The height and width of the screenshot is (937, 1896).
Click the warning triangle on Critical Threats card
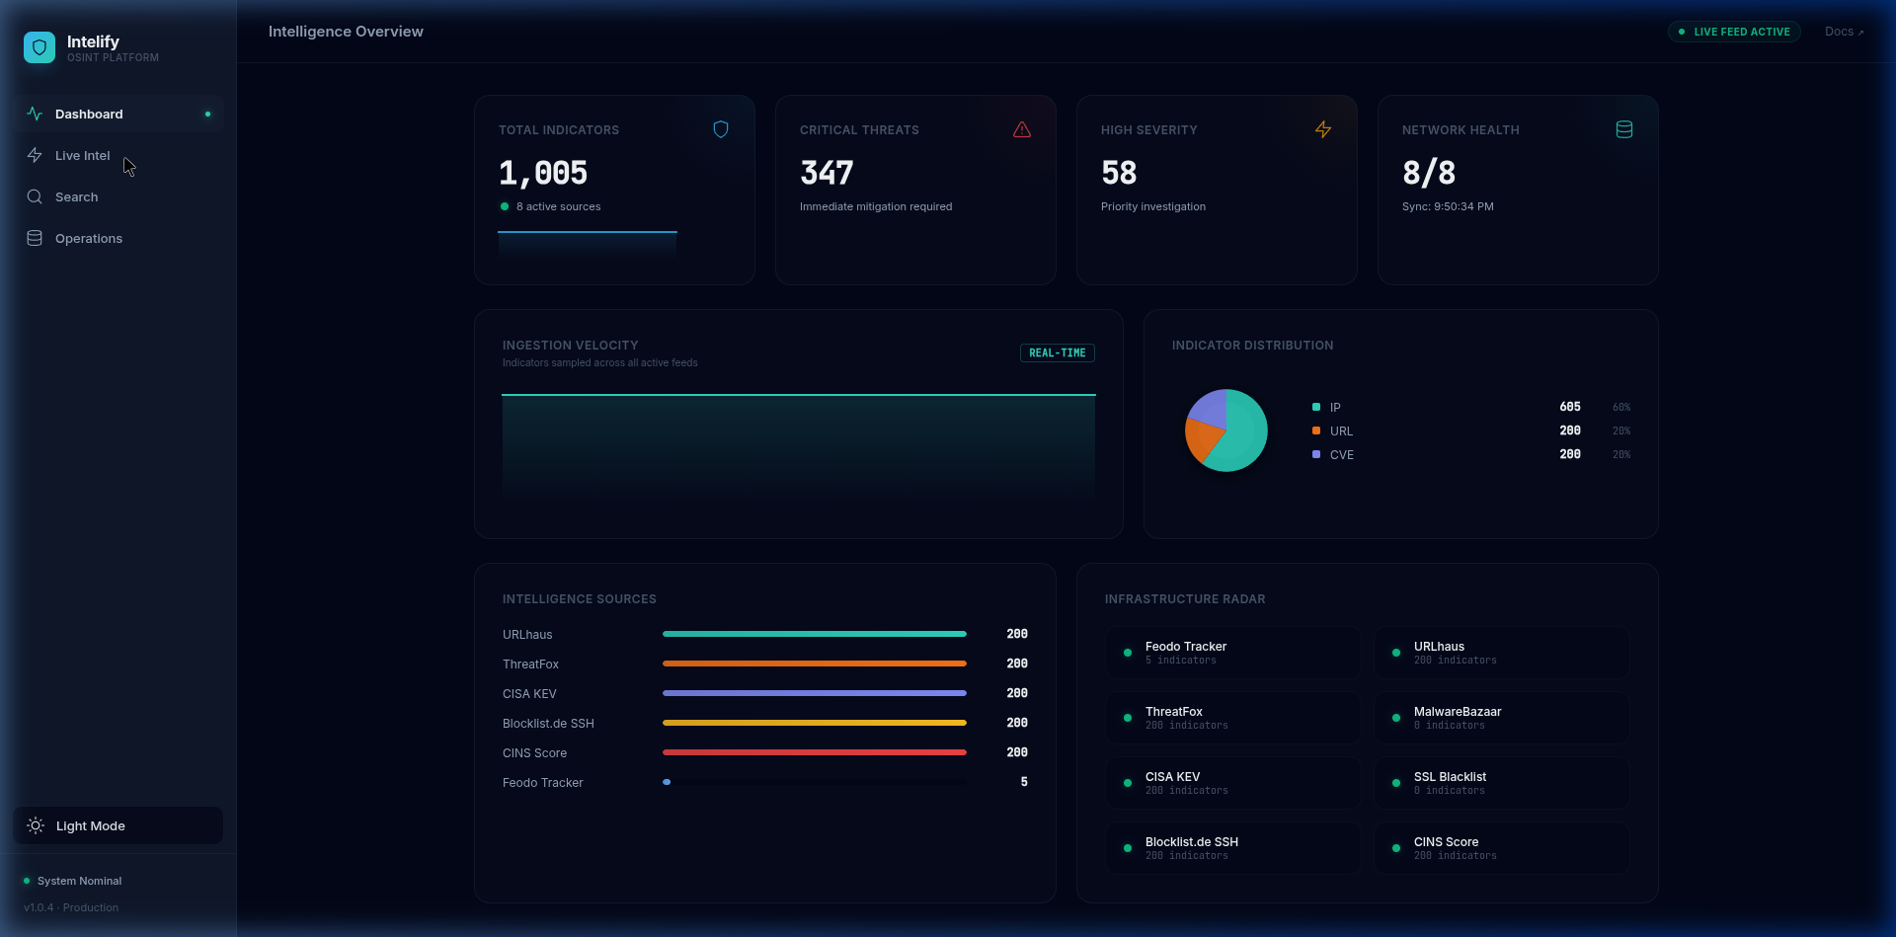tap(1022, 129)
